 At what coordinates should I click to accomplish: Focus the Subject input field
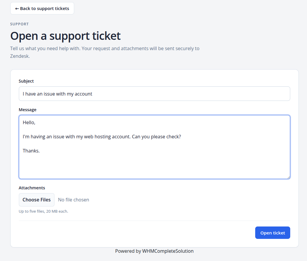(154, 94)
